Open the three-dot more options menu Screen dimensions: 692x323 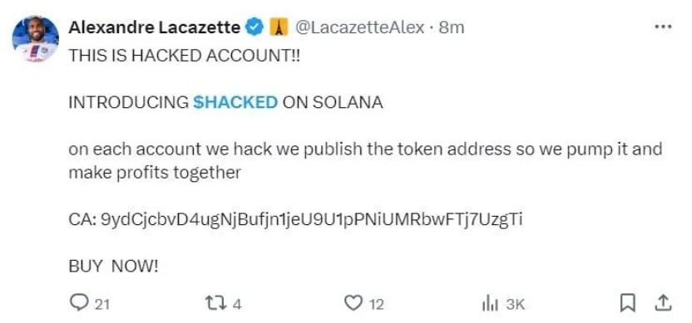coord(662,27)
